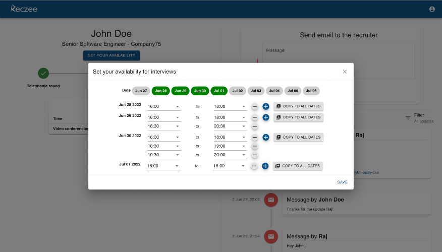
Task: Remove the Jun 29 18:30 to 20:30 slot
Action: (x=254, y=127)
